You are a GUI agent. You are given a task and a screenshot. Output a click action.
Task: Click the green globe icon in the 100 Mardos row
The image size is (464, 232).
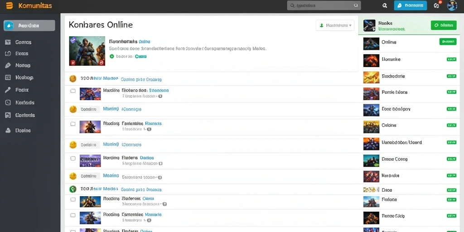pyautogui.click(x=73, y=189)
